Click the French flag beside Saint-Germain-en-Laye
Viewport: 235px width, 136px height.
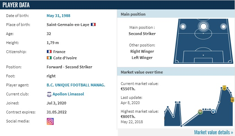[93, 24]
